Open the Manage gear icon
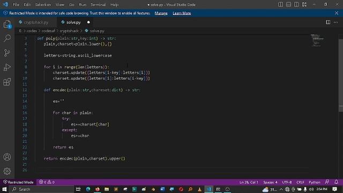This screenshot has height=193, width=343. pyautogui.click(x=7, y=171)
